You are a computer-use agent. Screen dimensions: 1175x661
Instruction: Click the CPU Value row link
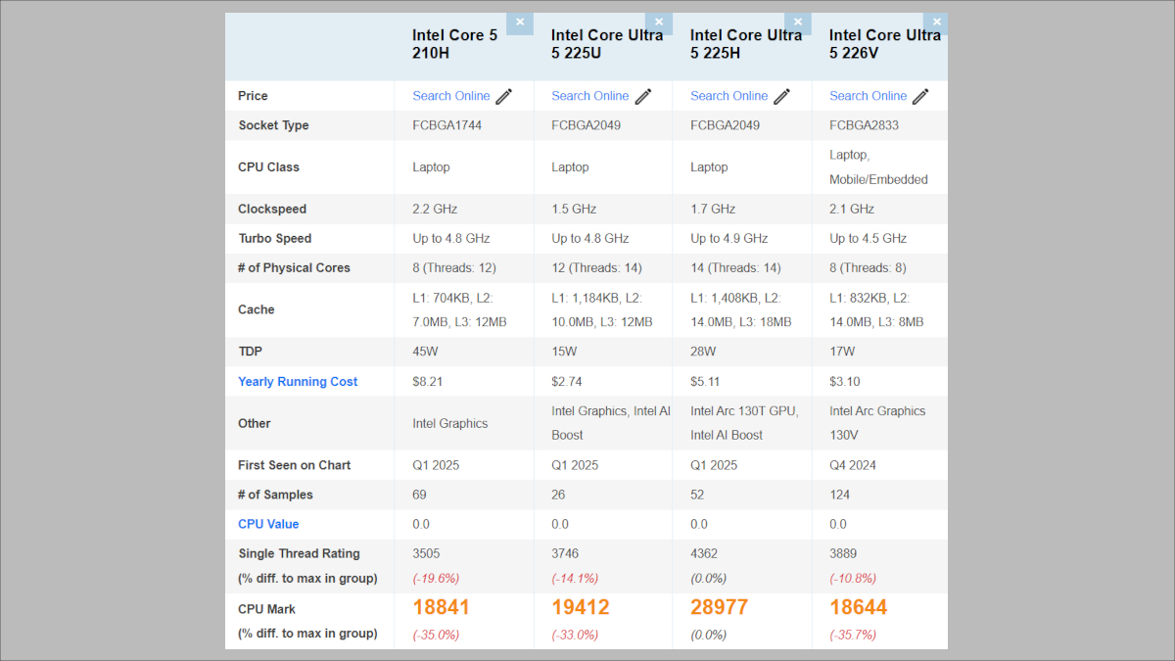coord(268,524)
